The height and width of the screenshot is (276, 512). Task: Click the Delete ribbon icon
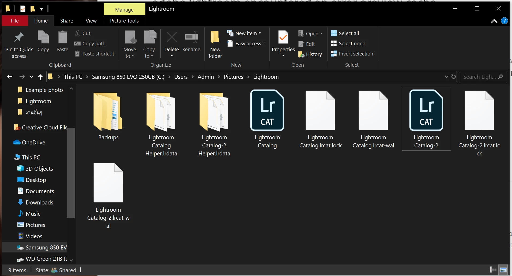[172, 37]
